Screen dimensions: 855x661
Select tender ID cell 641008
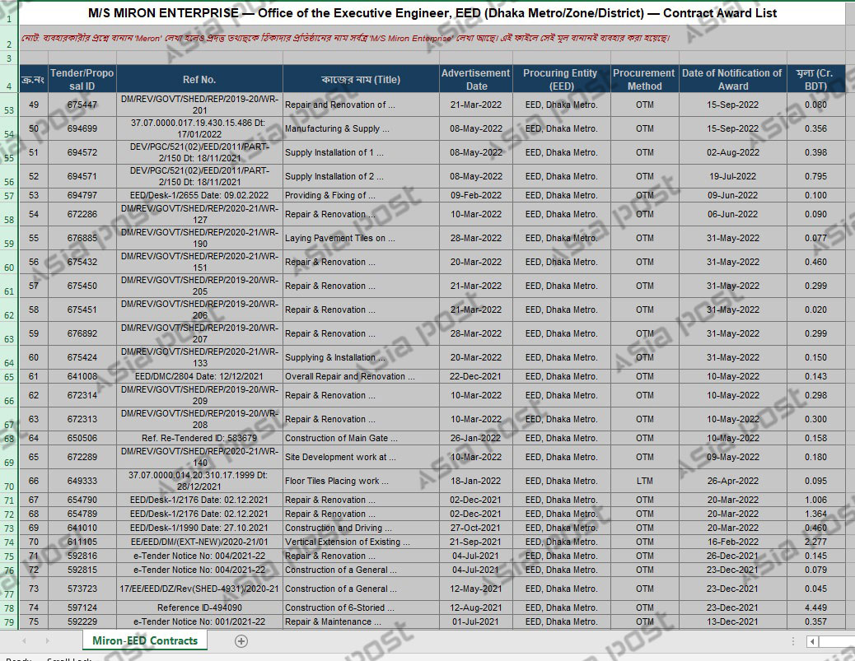82,376
